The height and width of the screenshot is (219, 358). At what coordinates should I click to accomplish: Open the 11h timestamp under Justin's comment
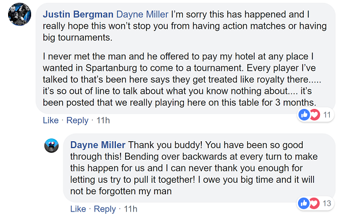point(103,120)
